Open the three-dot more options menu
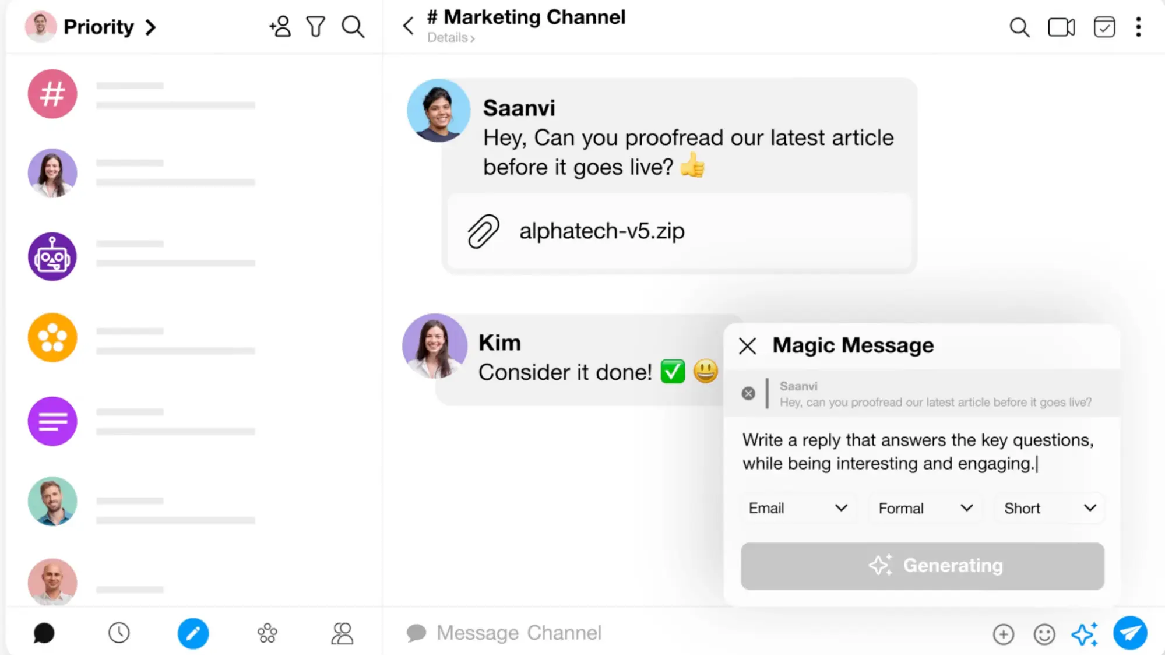This screenshot has height=656, width=1165. click(x=1138, y=27)
